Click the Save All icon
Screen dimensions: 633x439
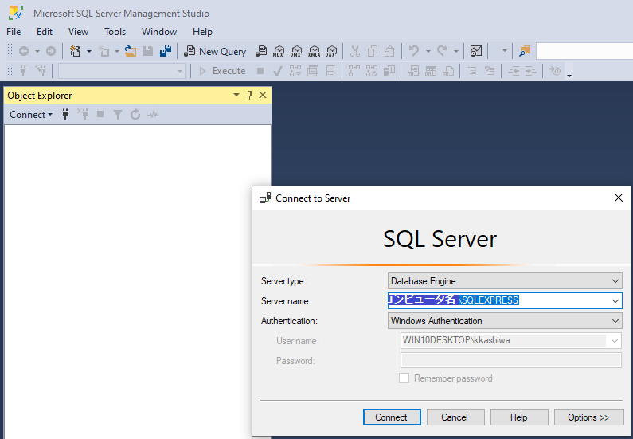point(166,51)
